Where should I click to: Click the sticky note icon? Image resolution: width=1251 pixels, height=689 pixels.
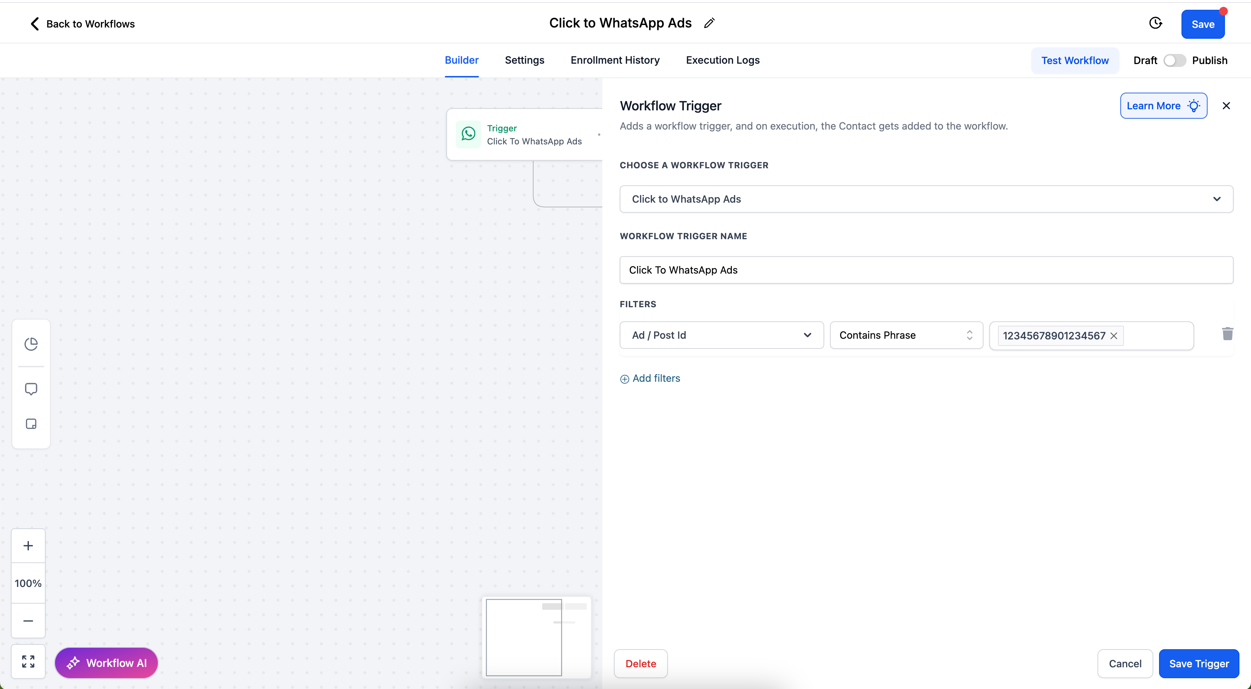click(x=31, y=424)
